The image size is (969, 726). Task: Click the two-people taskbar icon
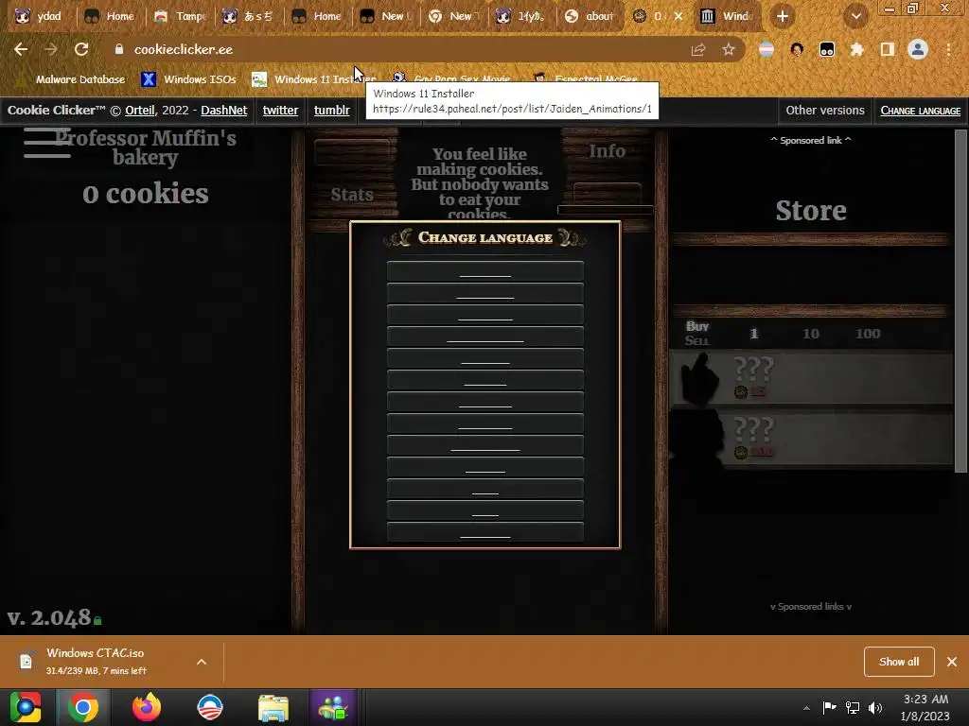[x=333, y=707]
